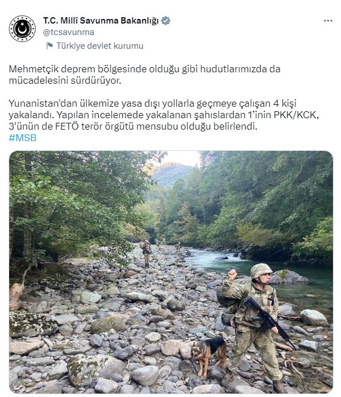Click the Ministry emblem profile avatar
Image resolution: width=341 pixels, height=397 pixels.
(22, 29)
